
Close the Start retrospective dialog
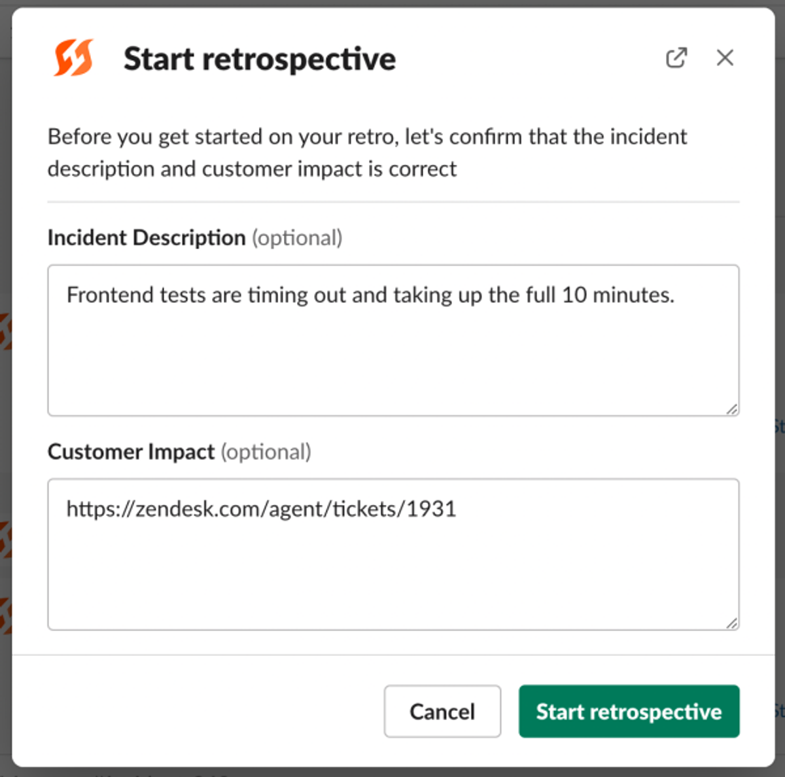point(725,58)
